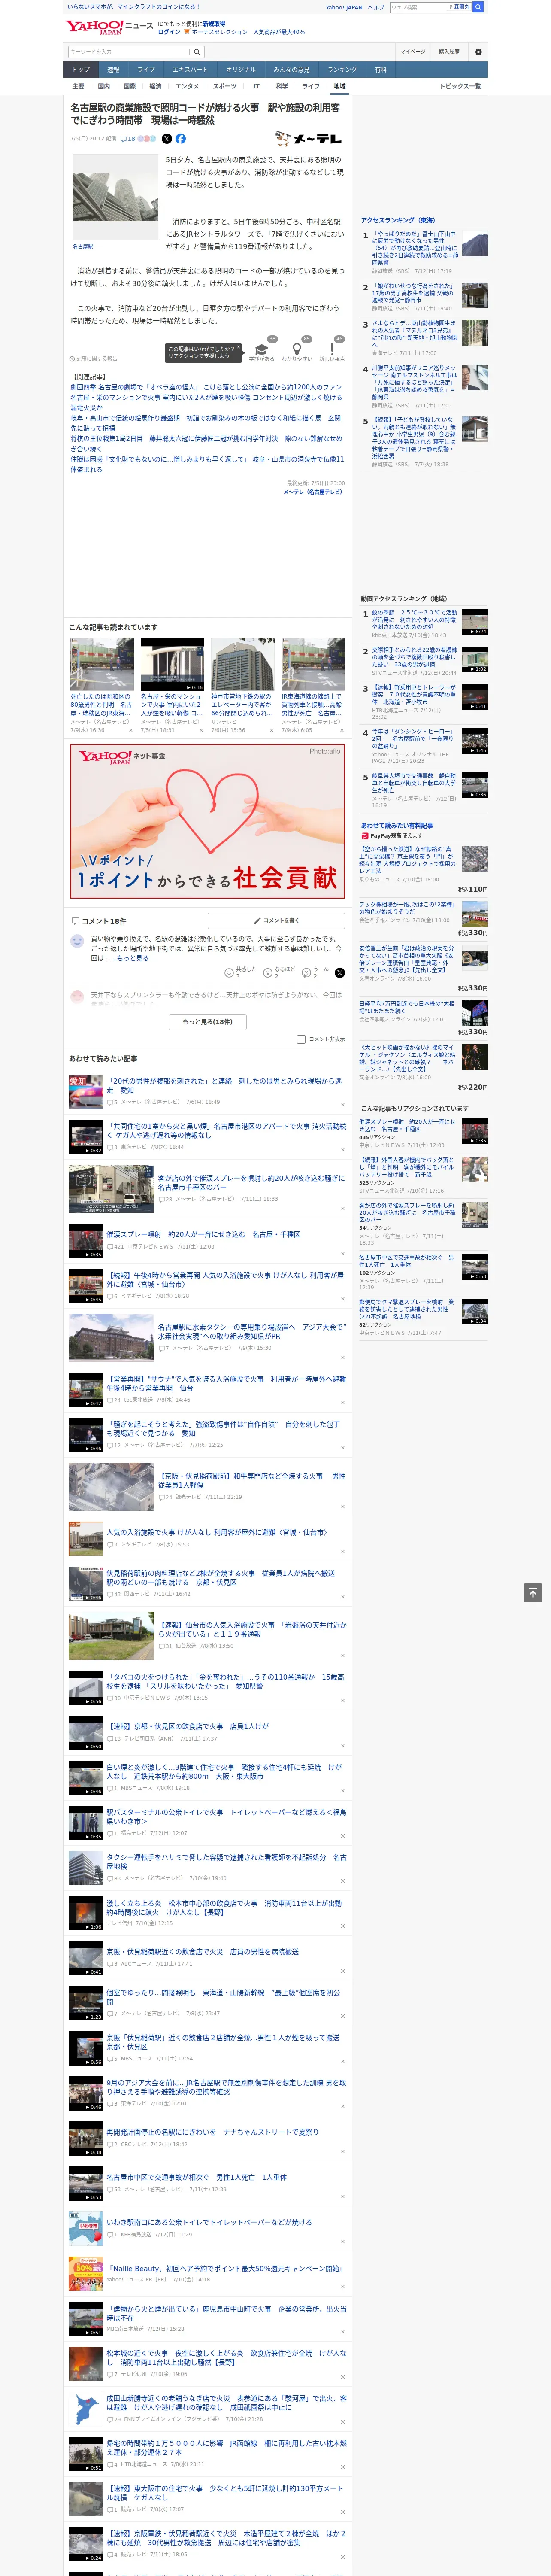
Task: Click the scroll-to-top arrow button
Action: click(533, 1592)
